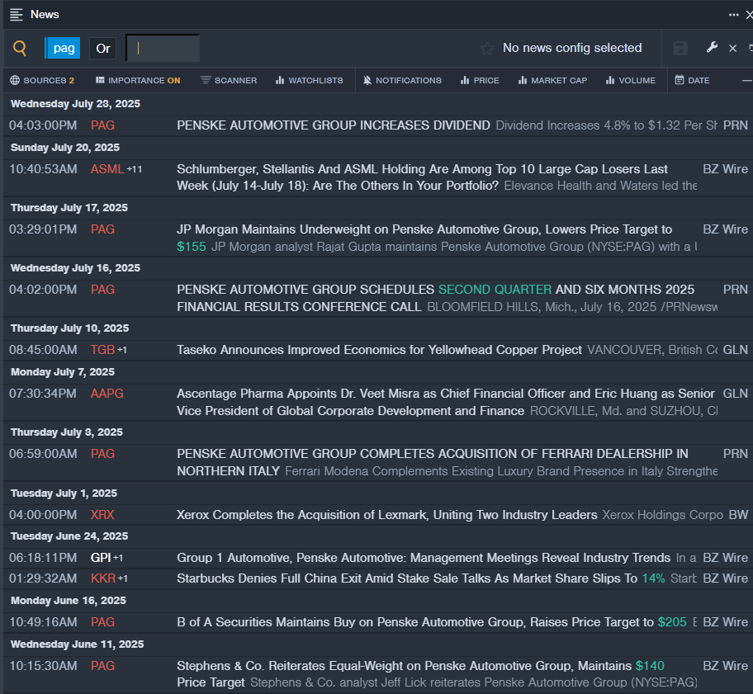Click the orange search magnifier icon
This screenshot has height=694, width=753.
click(20, 48)
